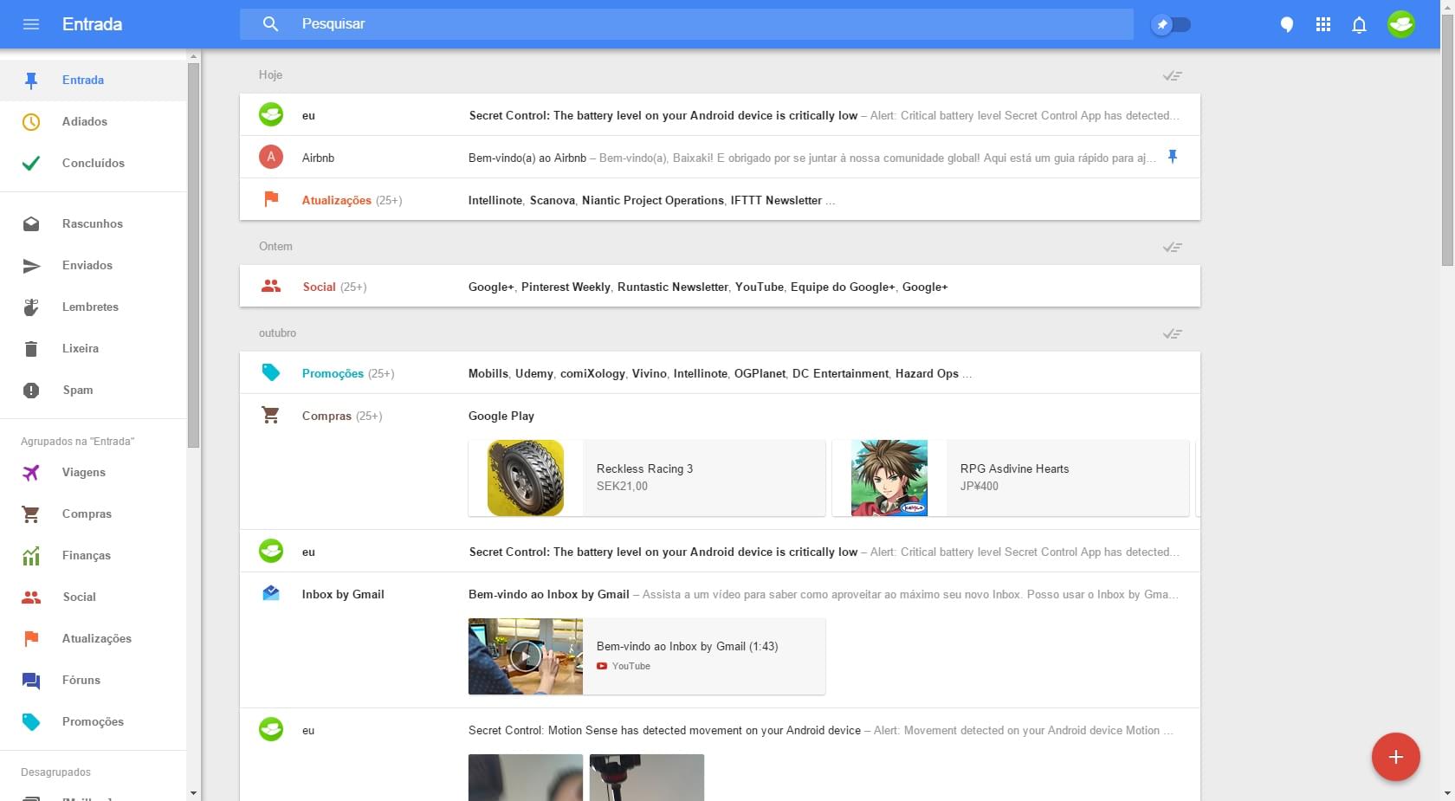Image resolution: width=1455 pixels, height=801 pixels.
Task: Click the Adiados clock icon
Action: click(31, 122)
